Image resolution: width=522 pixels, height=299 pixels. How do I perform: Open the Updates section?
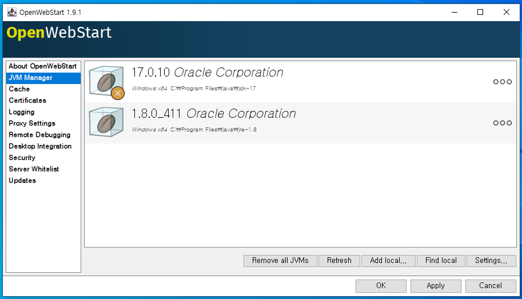tap(43, 181)
